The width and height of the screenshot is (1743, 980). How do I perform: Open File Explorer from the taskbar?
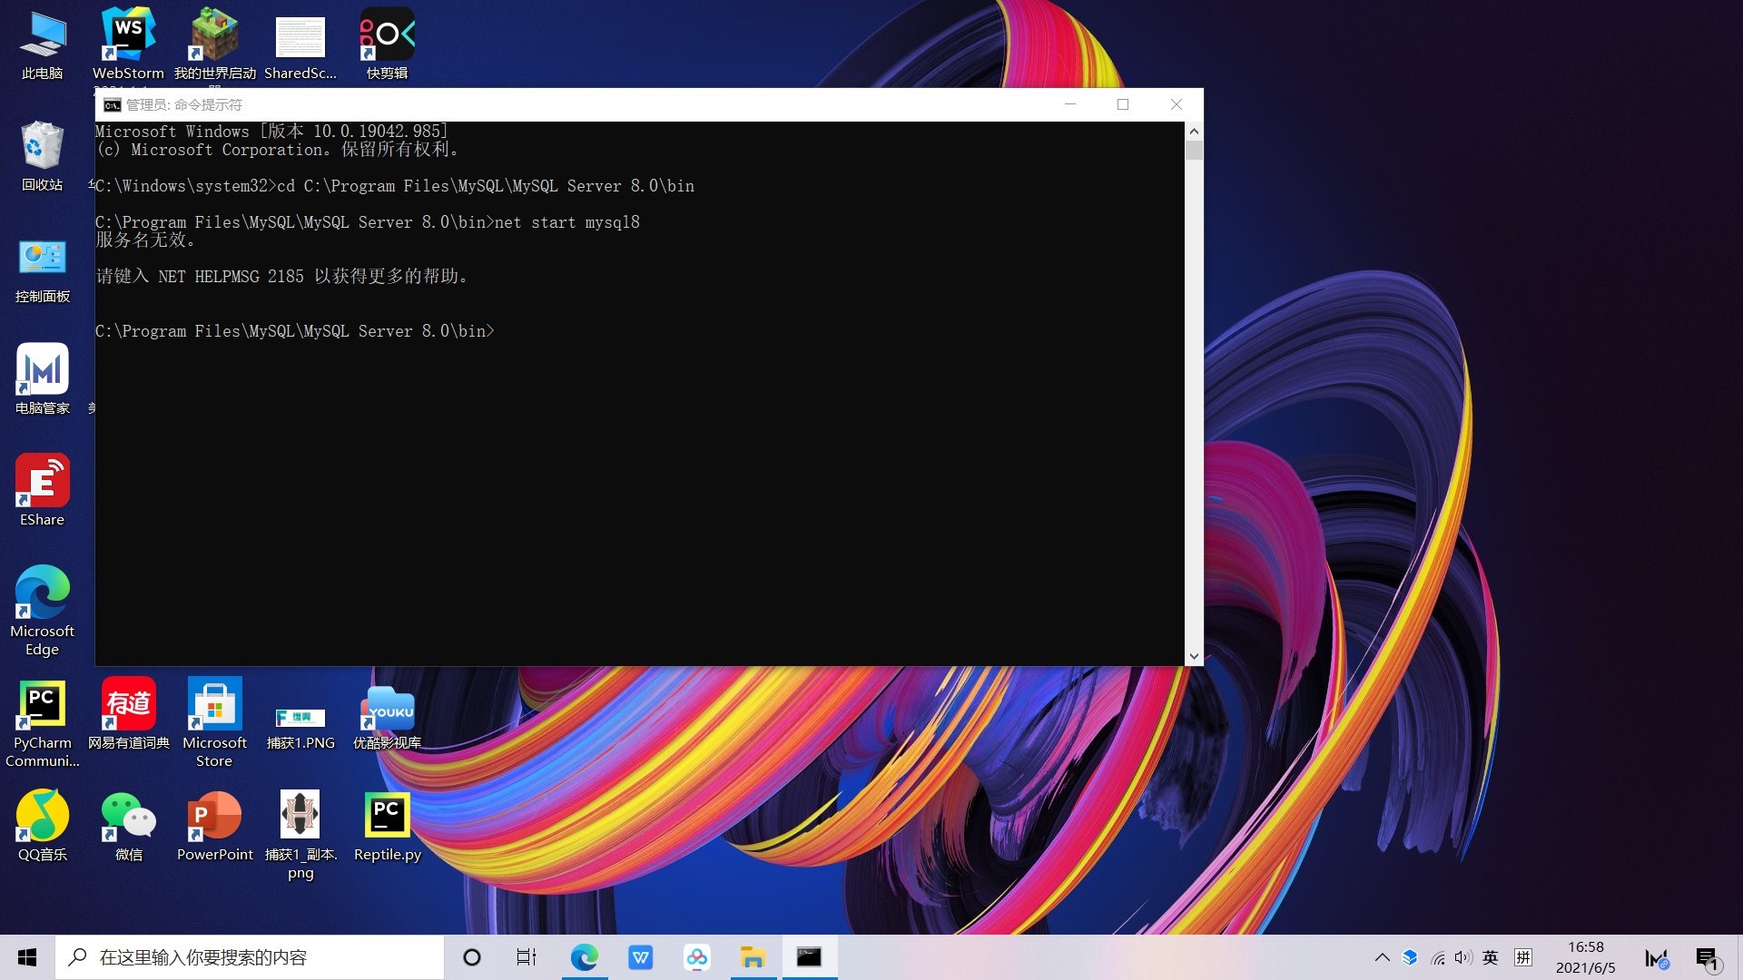(753, 957)
